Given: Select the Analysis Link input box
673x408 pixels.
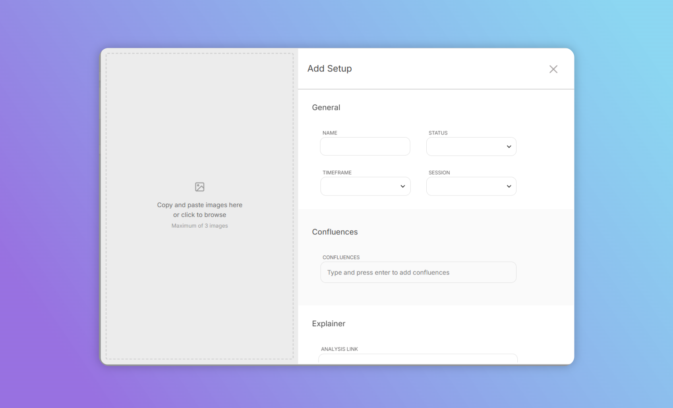Looking at the screenshot, I should [x=418, y=358].
